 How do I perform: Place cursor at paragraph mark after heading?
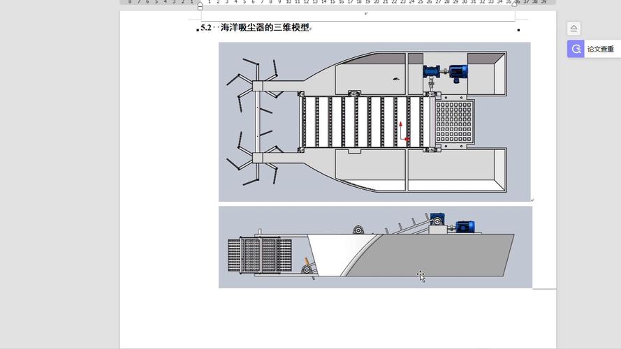point(312,29)
